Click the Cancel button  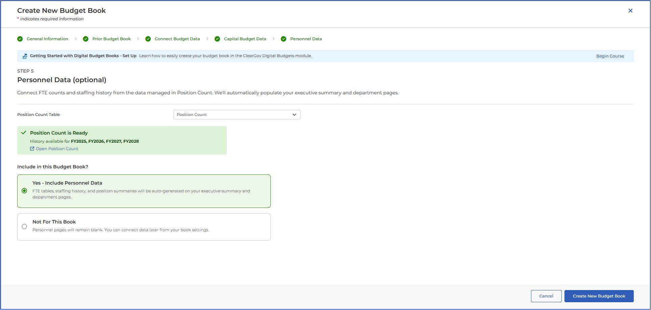tap(546, 296)
